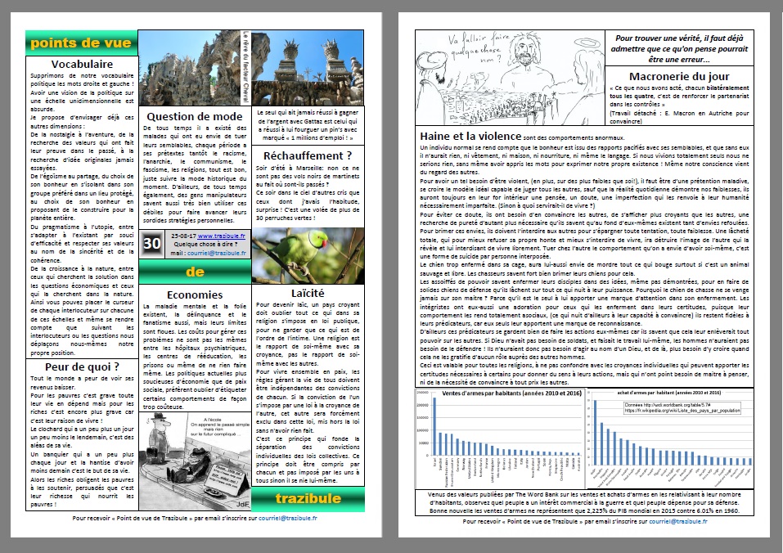Click the issue number 30 badge
Image resolution: width=783 pixels, height=553 pixels.
click(x=152, y=244)
